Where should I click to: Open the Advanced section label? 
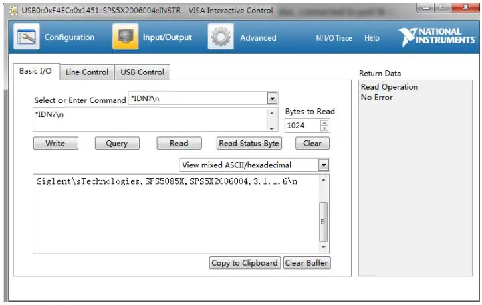258,38
